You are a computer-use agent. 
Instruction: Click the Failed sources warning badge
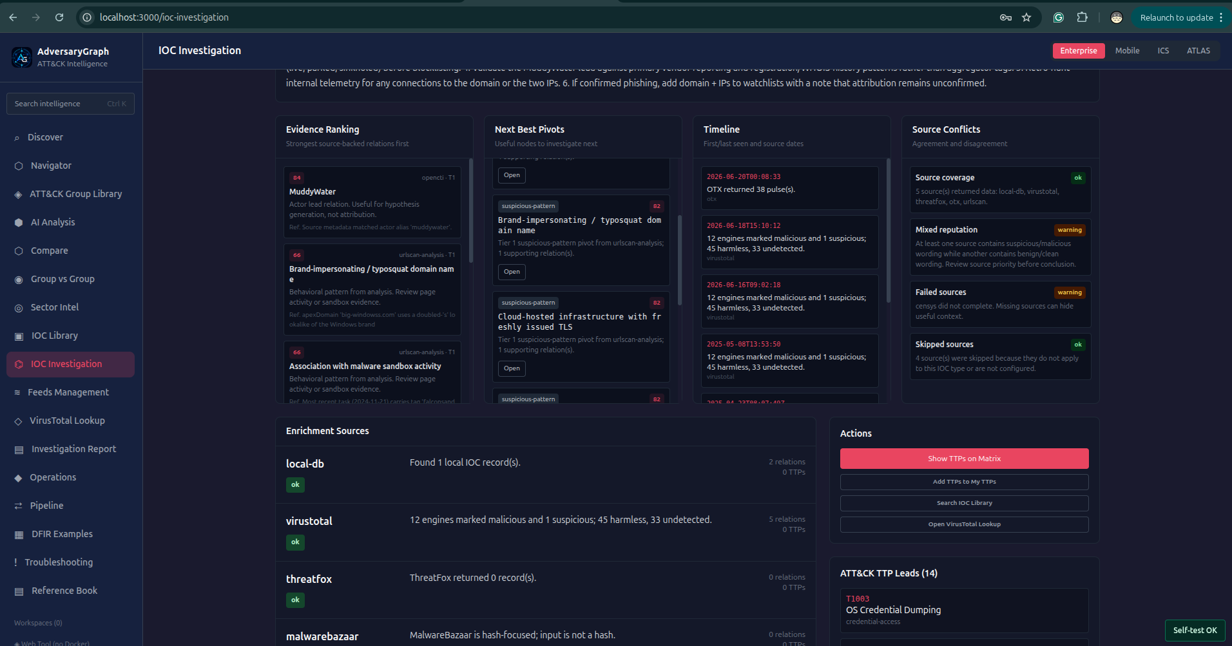1070,292
